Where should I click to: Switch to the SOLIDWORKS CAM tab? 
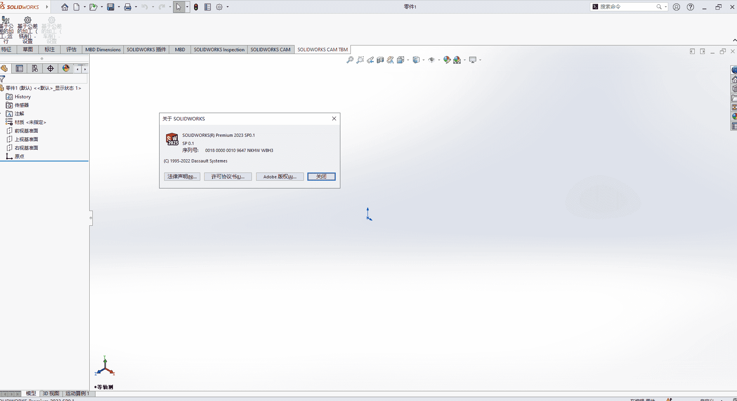pyautogui.click(x=271, y=49)
